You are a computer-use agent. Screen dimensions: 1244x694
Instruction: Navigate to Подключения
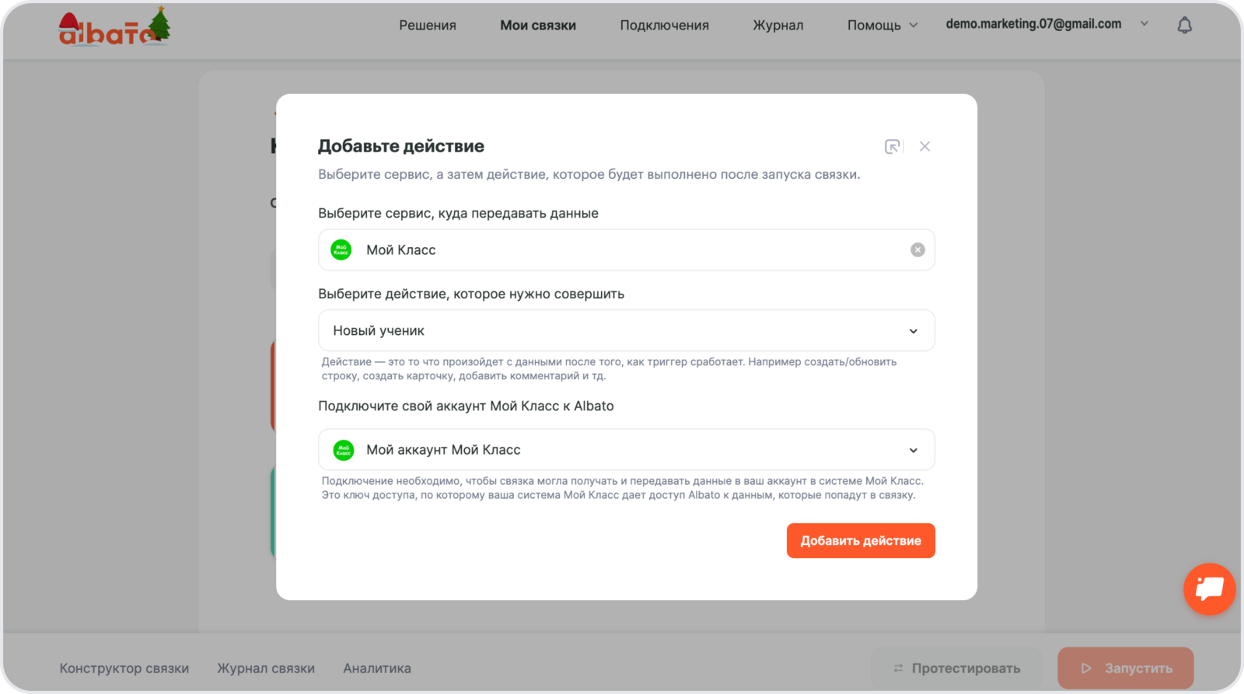click(x=664, y=25)
